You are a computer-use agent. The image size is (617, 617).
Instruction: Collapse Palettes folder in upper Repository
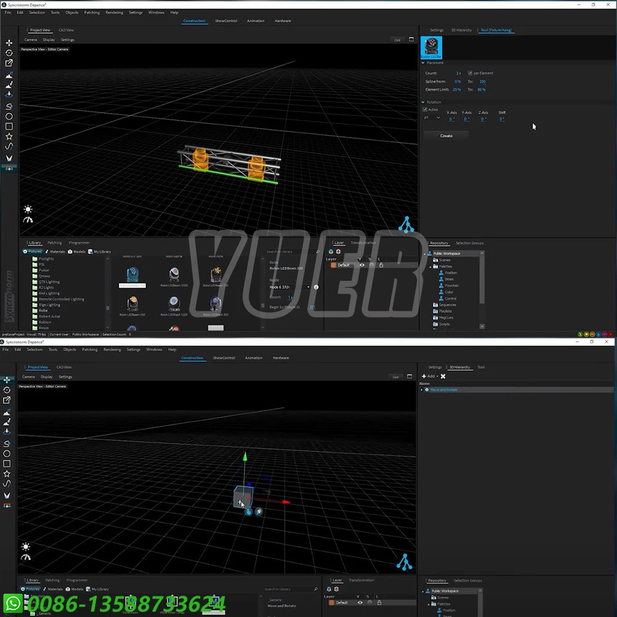[431, 267]
